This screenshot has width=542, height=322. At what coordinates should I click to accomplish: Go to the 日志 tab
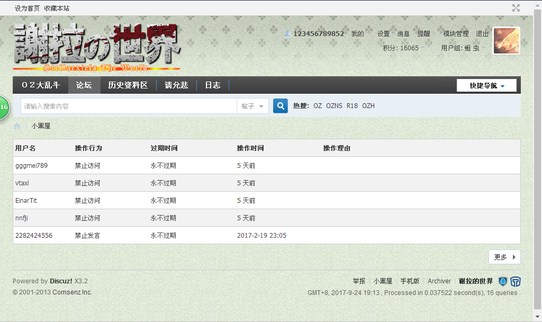(213, 85)
